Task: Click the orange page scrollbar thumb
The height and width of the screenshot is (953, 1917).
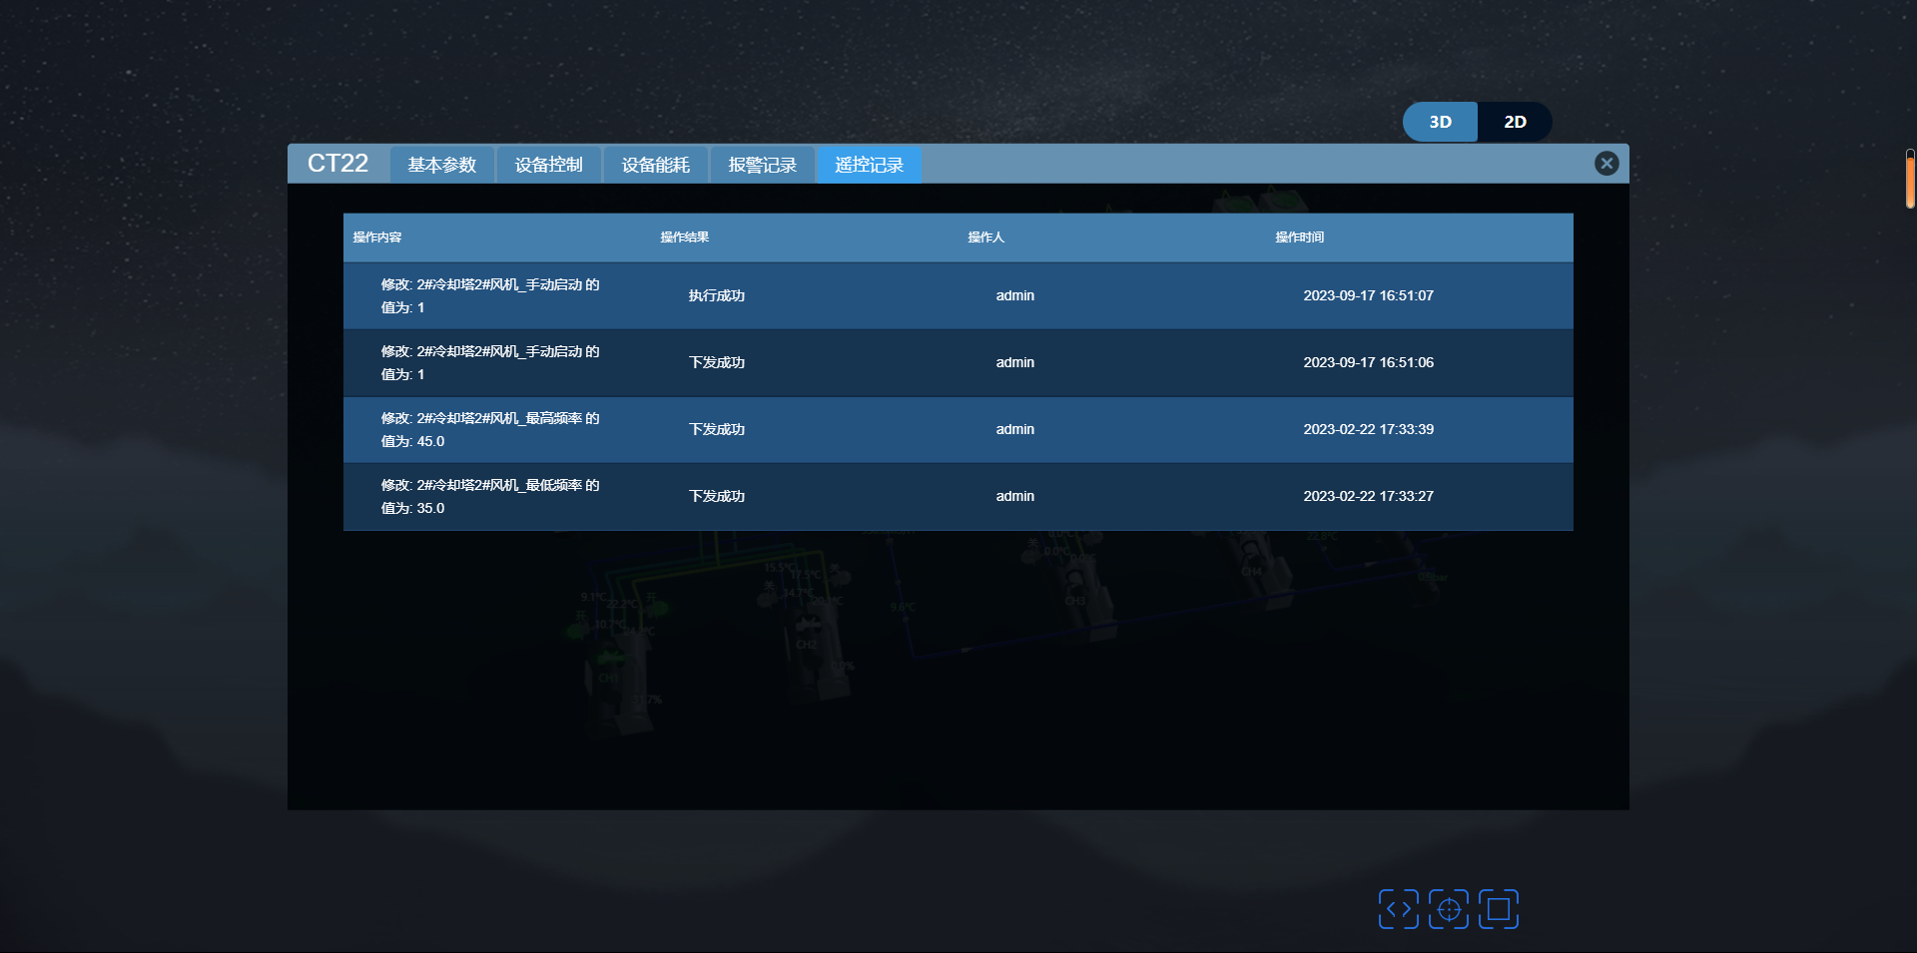Action: click(x=1910, y=180)
